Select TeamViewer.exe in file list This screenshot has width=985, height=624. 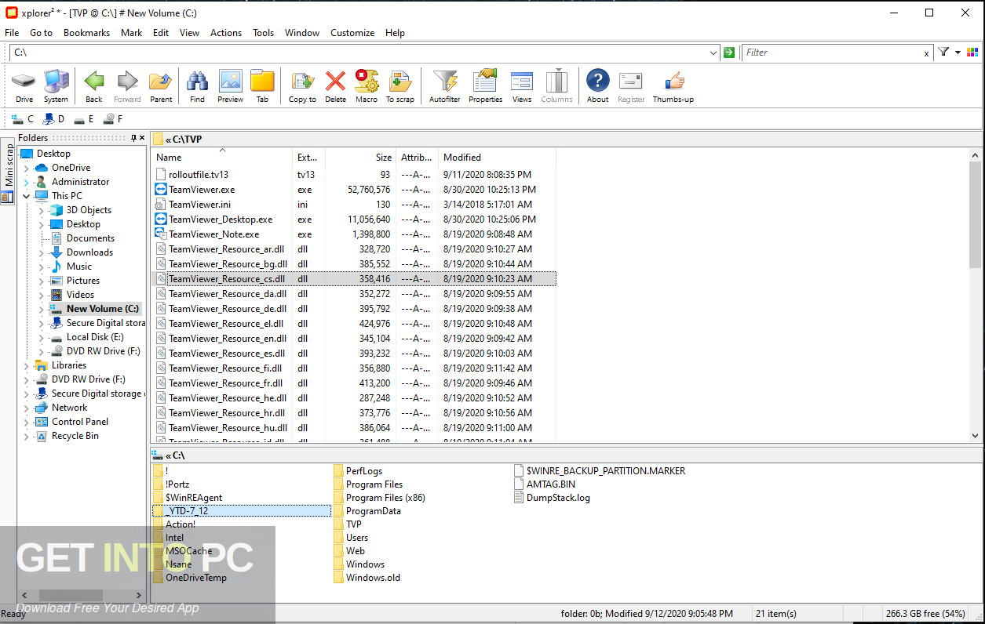pyautogui.click(x=202, y=190)
